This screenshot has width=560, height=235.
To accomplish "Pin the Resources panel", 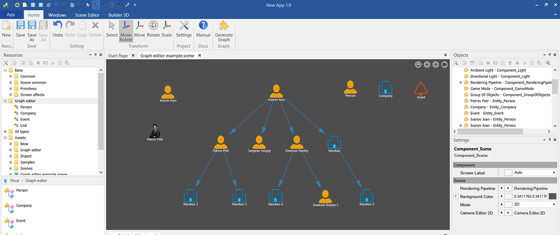I will [x=95, y=55].
